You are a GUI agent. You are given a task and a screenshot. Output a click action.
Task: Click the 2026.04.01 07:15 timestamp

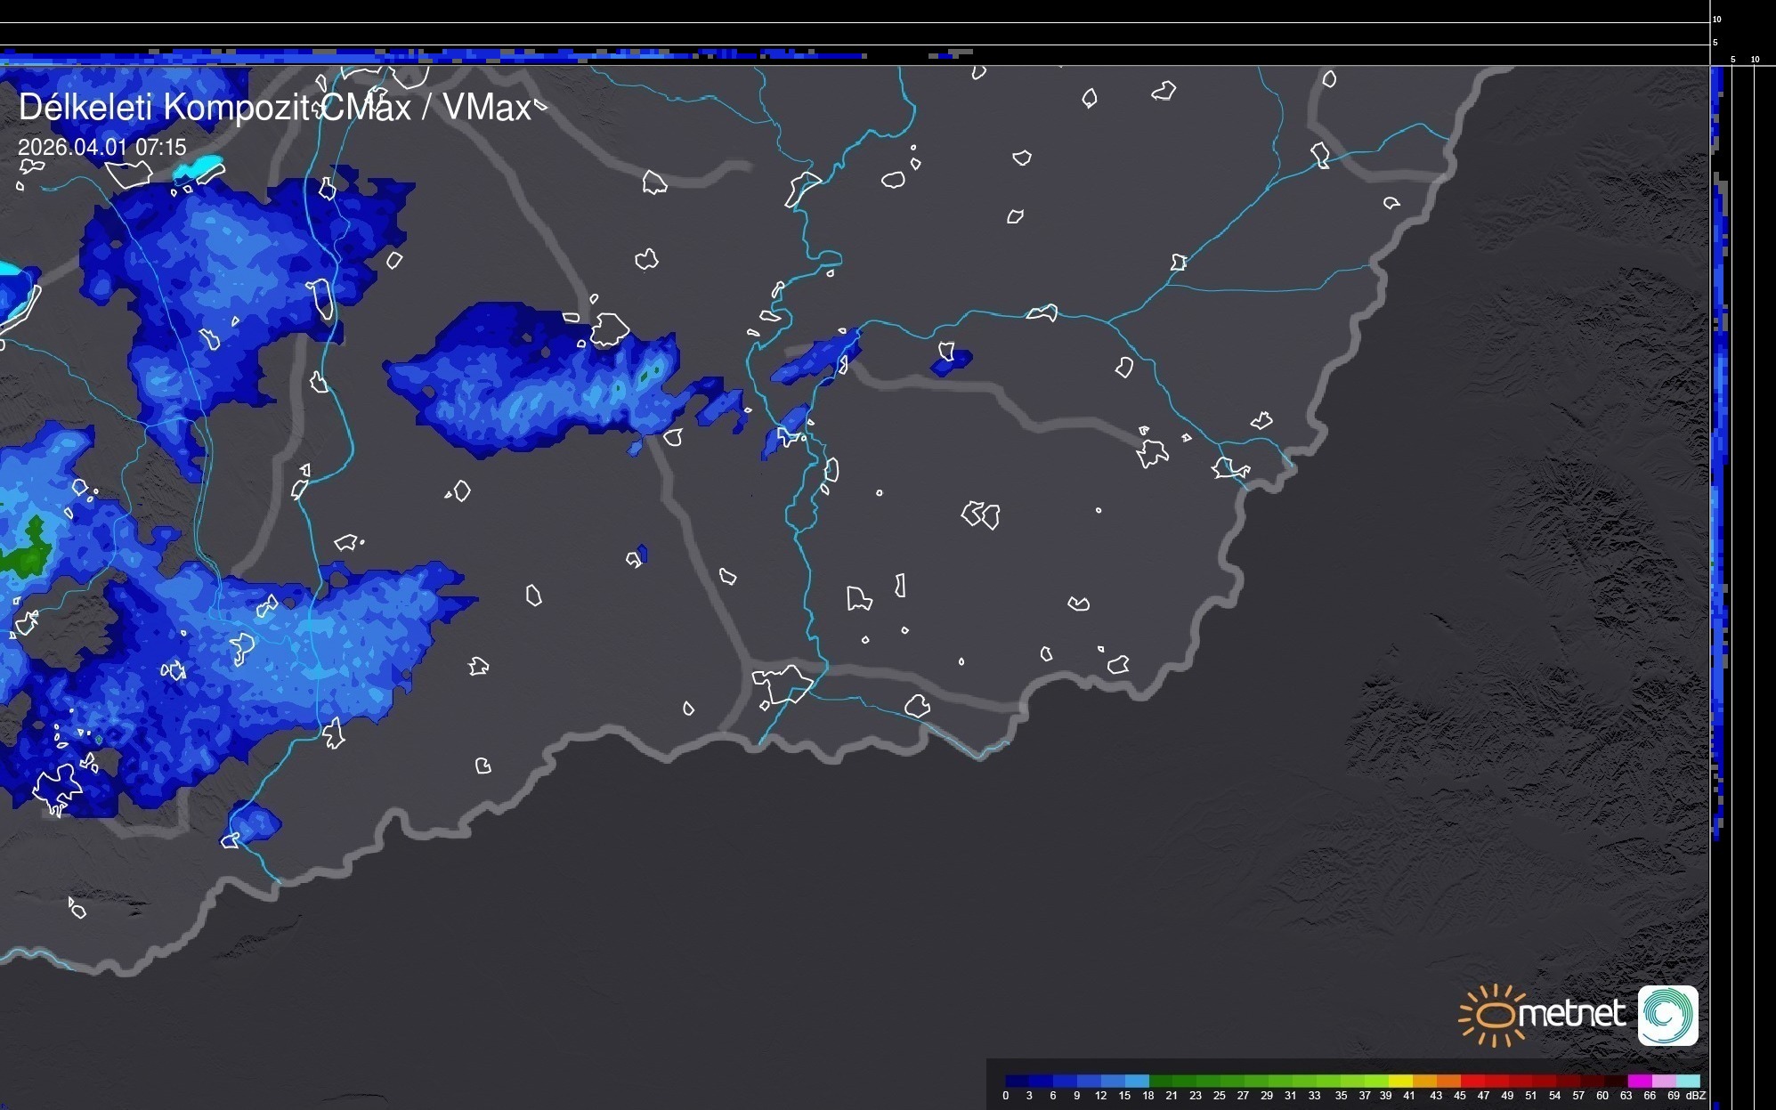pyautogui.click(x=102, y=147)
